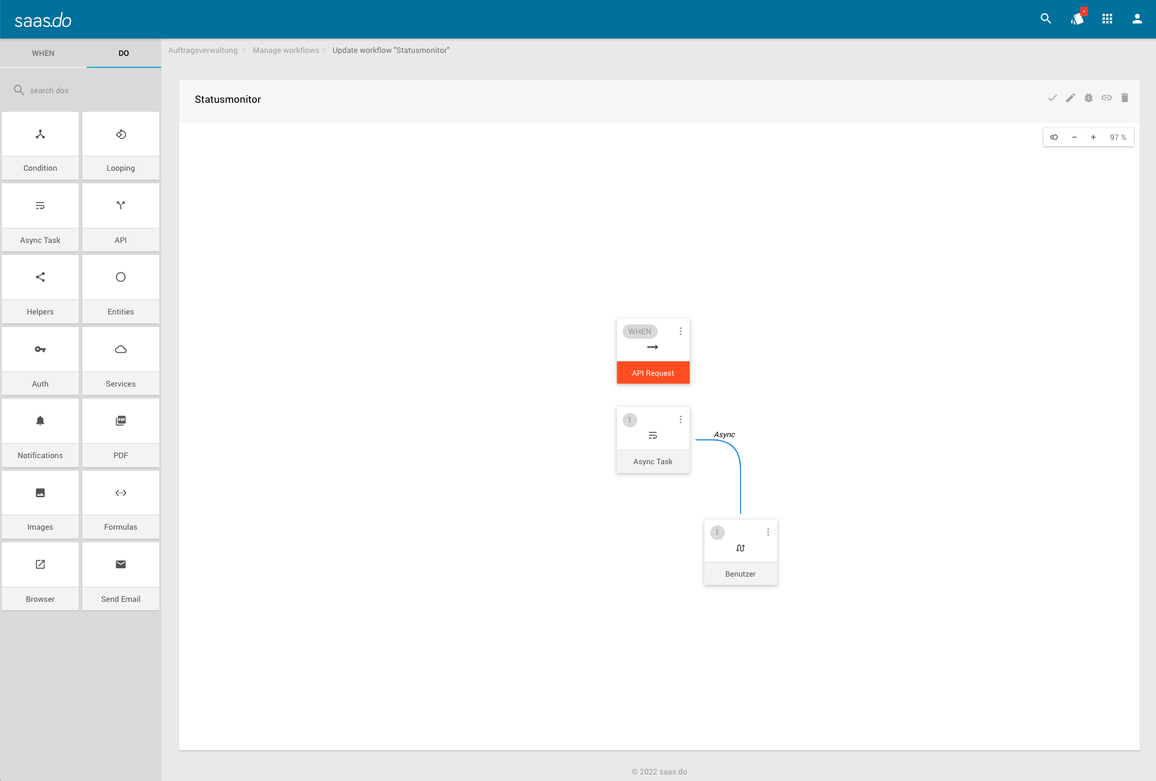1156x781 pixels.
Task: Click the search dos input field
Action: point(84,90)
